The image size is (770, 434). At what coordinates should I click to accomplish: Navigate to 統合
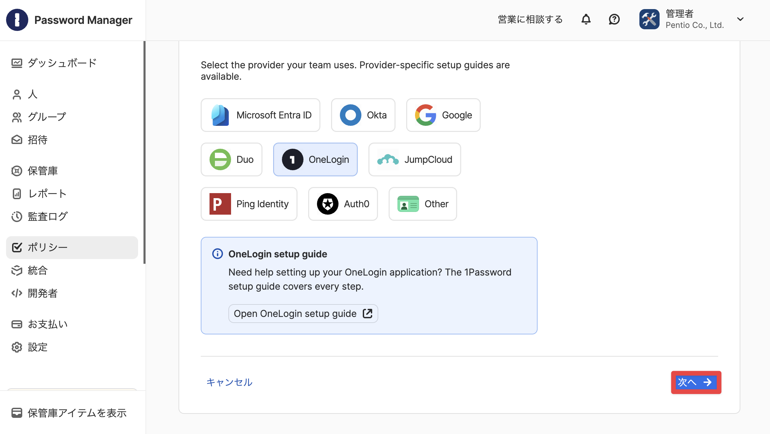[72, 270]
